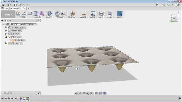The height and width of the screenshot is (102, 182).
Task: Select the Offset Plane construct tool
Action: click(73, 14)
